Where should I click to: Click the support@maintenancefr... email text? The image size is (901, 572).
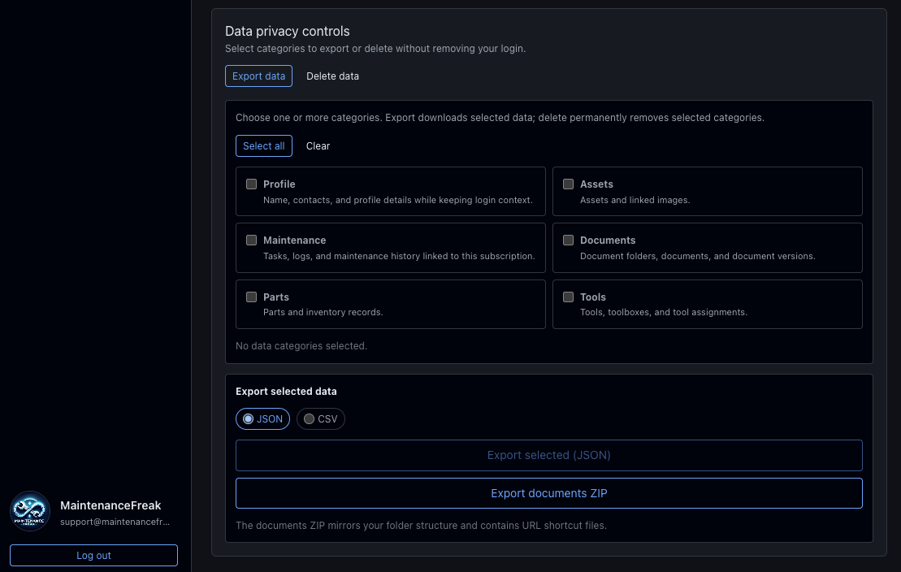[115, 522]
